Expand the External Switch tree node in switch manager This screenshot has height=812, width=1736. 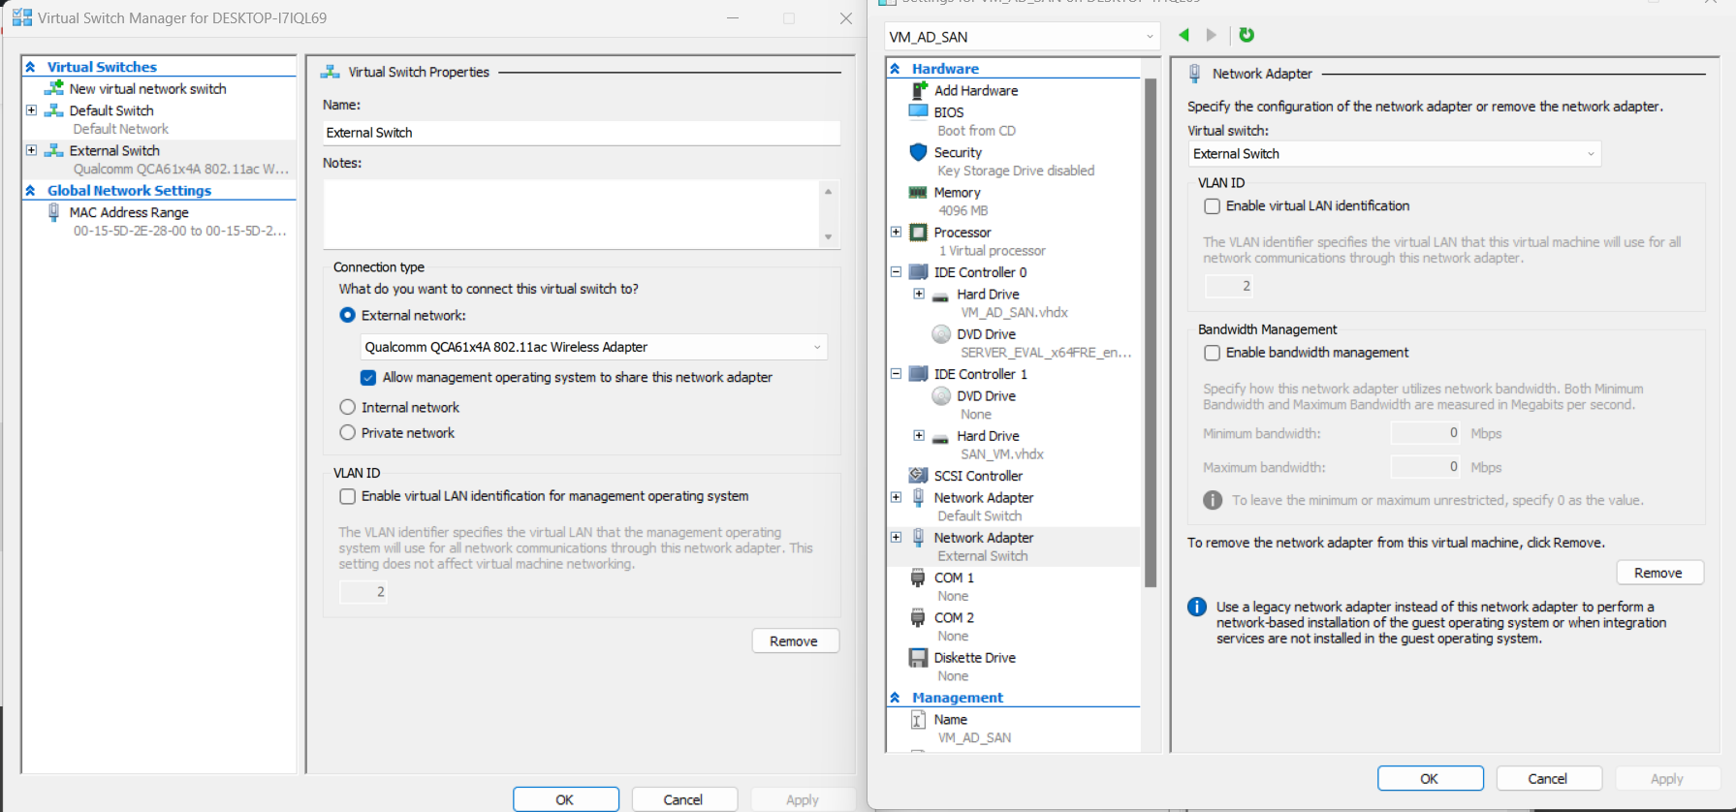pos(31,150)
